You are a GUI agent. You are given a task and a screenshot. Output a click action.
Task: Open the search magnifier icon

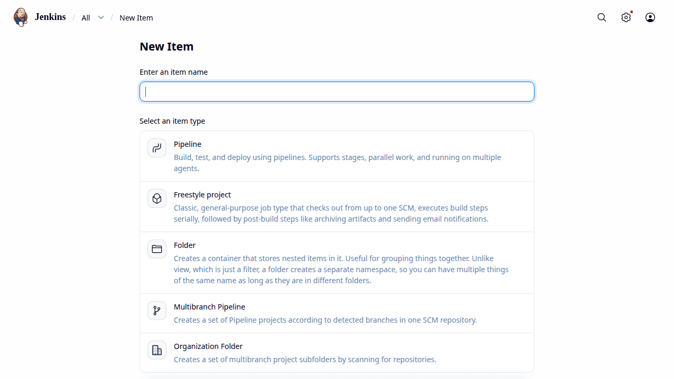(602, 17)
